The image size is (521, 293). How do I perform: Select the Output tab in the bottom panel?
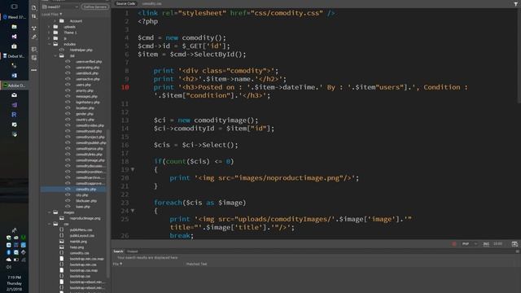pyautogui.click(x=132, y=251)
